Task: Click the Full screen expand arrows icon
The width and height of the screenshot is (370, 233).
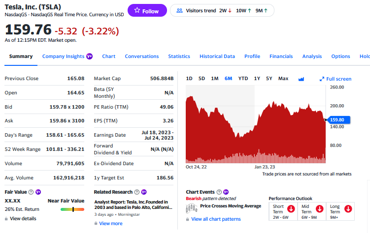Action: point(322,79)
